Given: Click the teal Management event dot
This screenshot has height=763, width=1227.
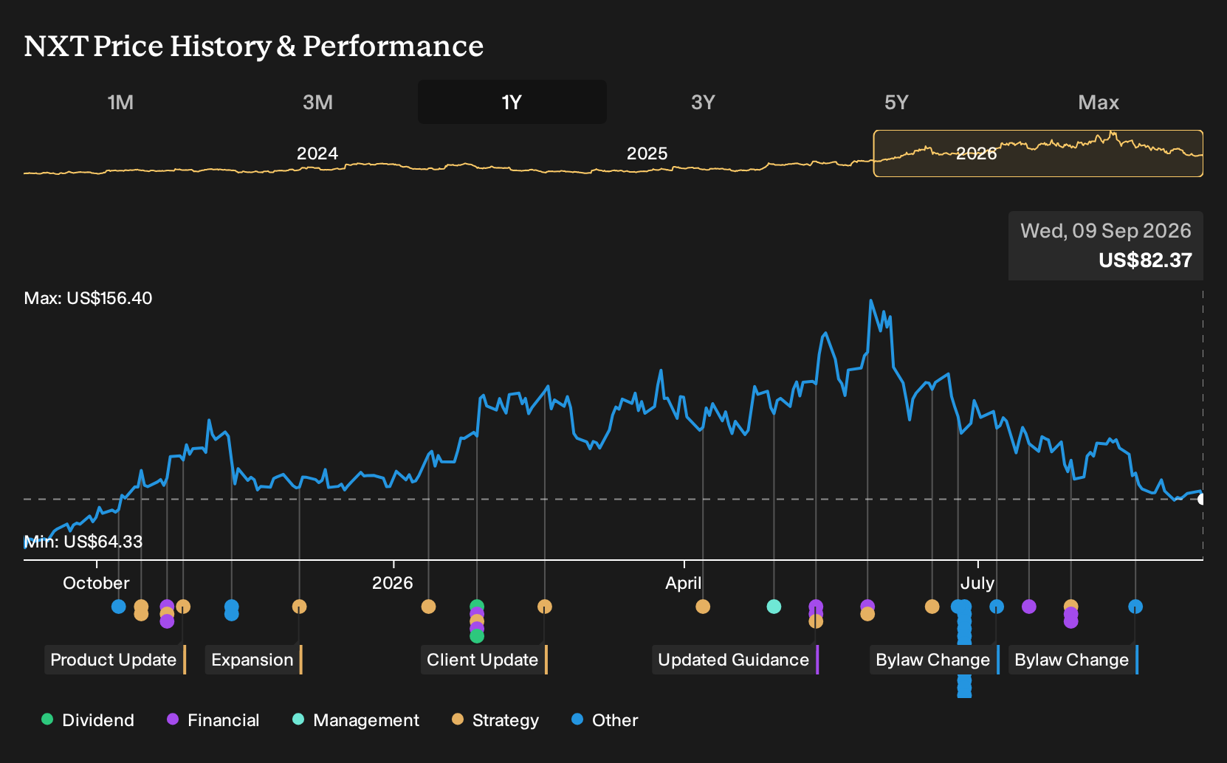Looking at the screenshot, I should [x=774, y=607].
